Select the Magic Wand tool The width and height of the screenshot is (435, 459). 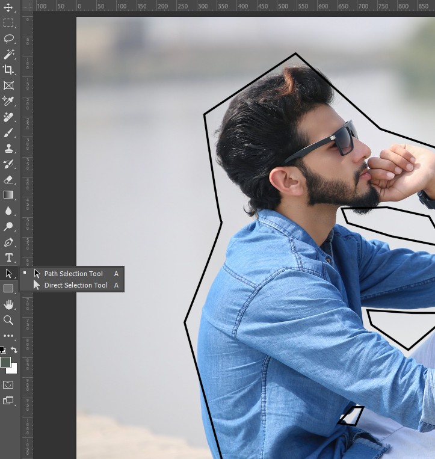pos(8,54)
